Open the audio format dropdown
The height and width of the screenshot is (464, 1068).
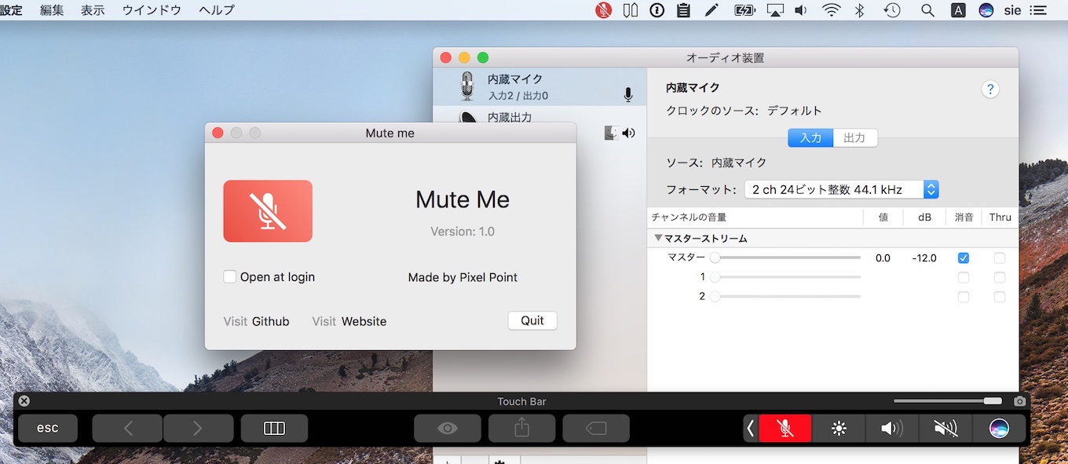(931, 189)
